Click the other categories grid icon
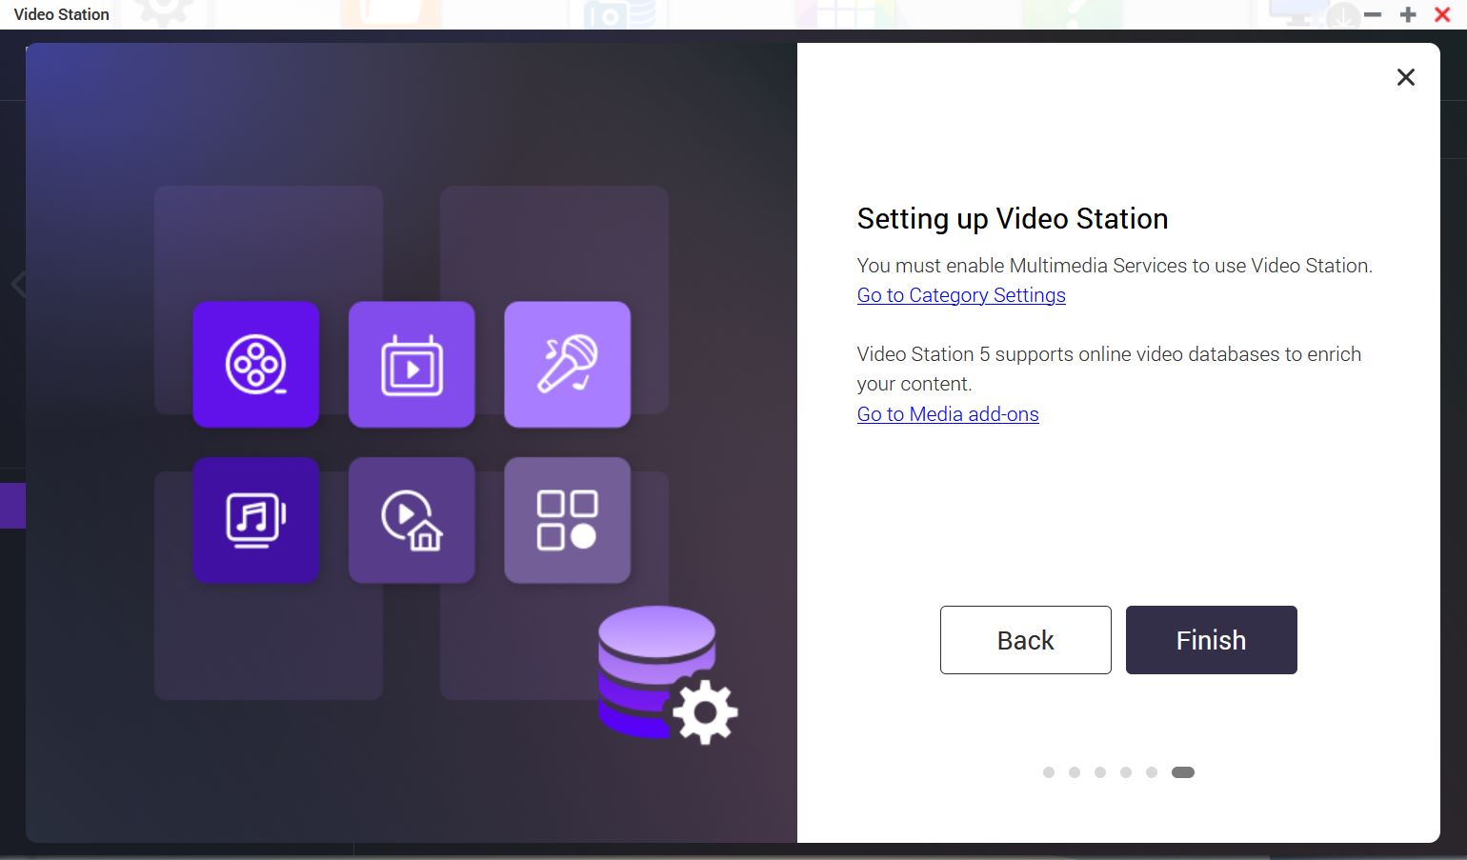This screenshot has width=1467, height=860. point(567,520)
